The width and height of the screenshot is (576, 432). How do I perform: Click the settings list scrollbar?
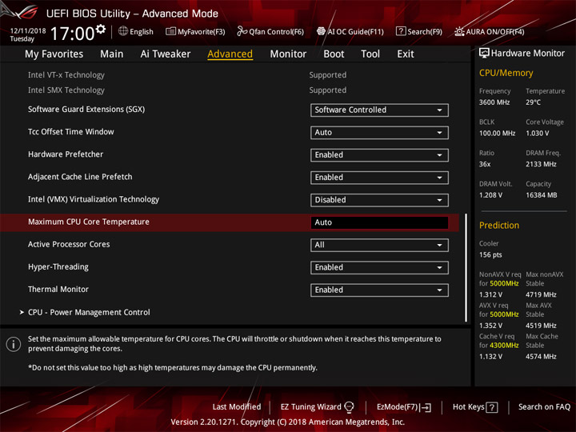pos(466,267)
